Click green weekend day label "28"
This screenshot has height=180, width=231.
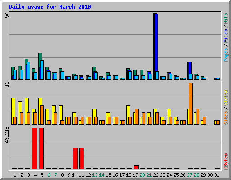click(196, 175)
